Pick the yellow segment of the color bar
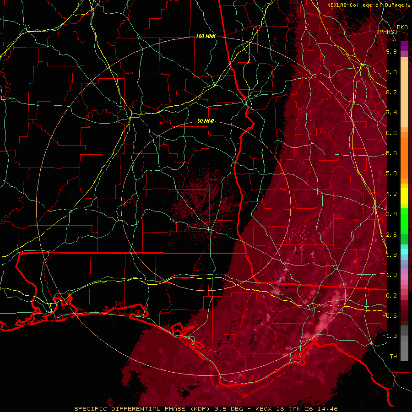 (x=404, y=196)
